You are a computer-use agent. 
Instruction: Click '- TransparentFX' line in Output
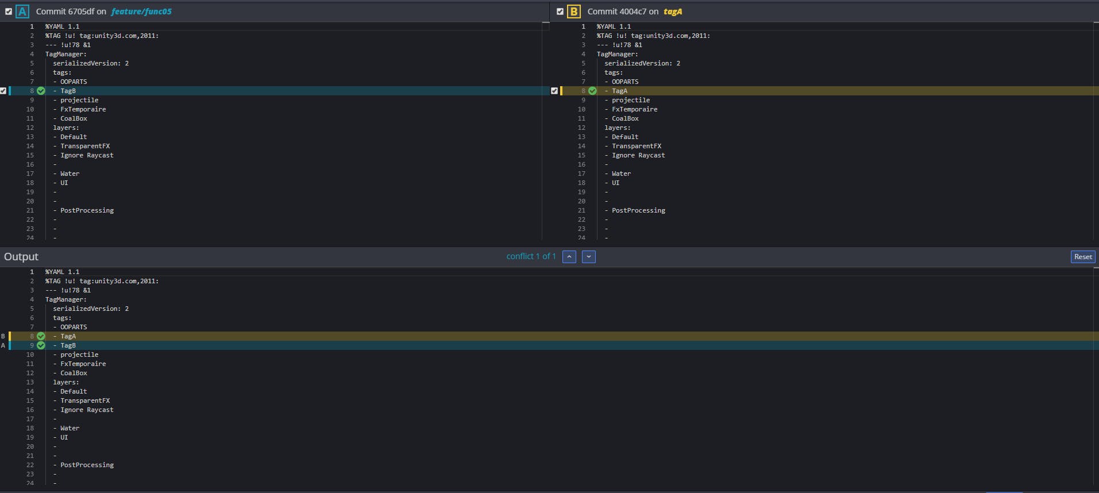(82, 400)
